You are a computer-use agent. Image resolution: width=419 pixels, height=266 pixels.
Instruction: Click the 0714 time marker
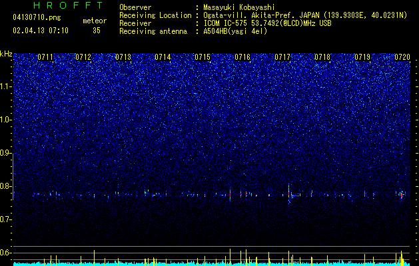[163, 57]
